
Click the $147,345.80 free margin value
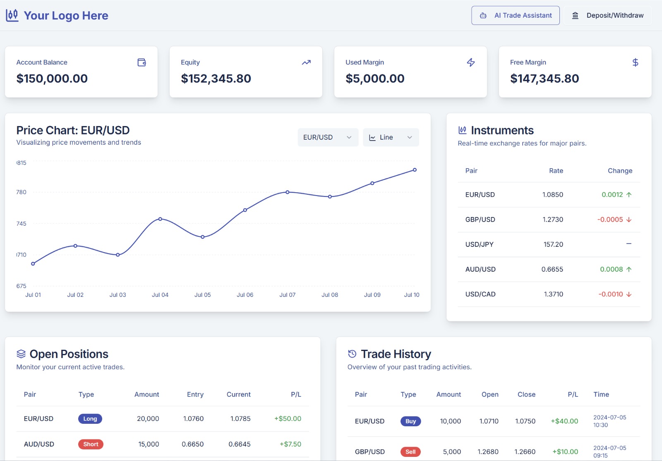544,79
